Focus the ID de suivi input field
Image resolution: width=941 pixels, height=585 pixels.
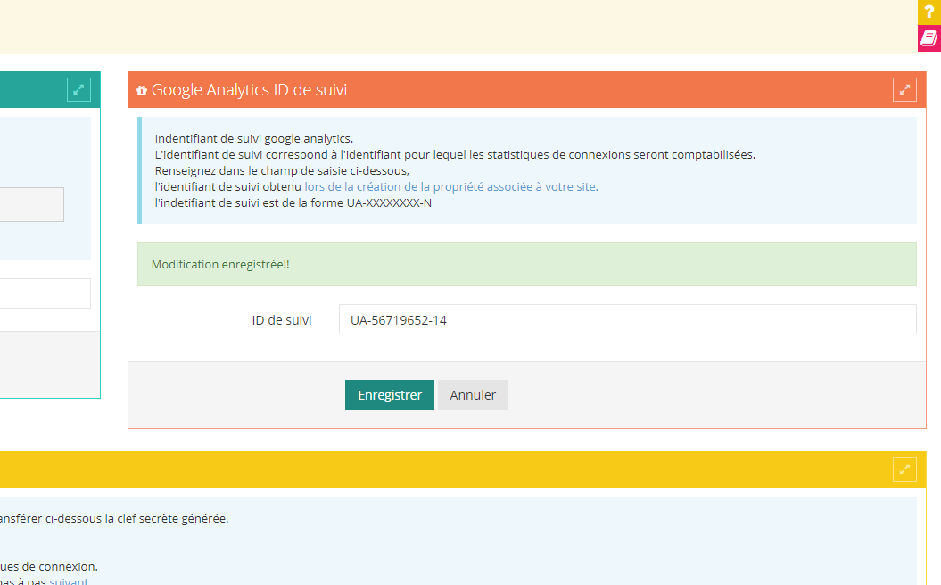tap(627, 319)
